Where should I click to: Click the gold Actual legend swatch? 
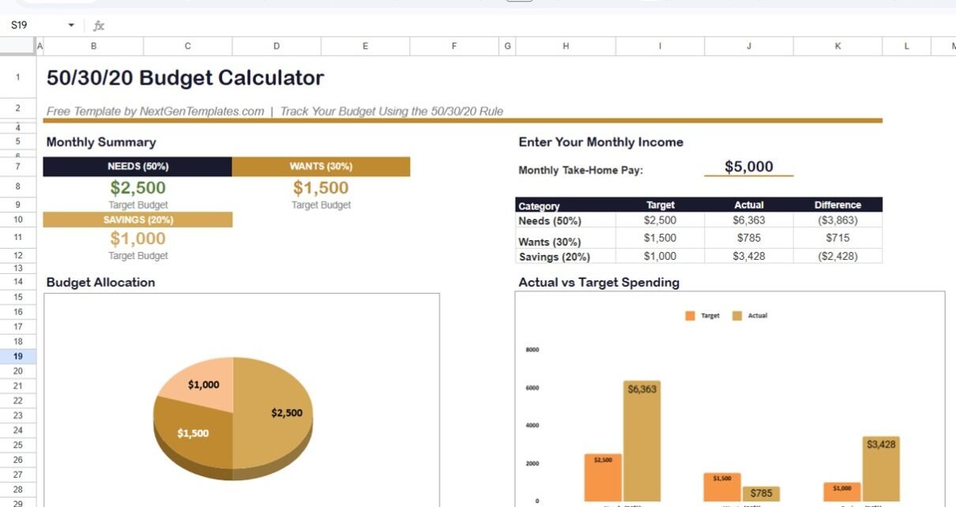point(737,316)
